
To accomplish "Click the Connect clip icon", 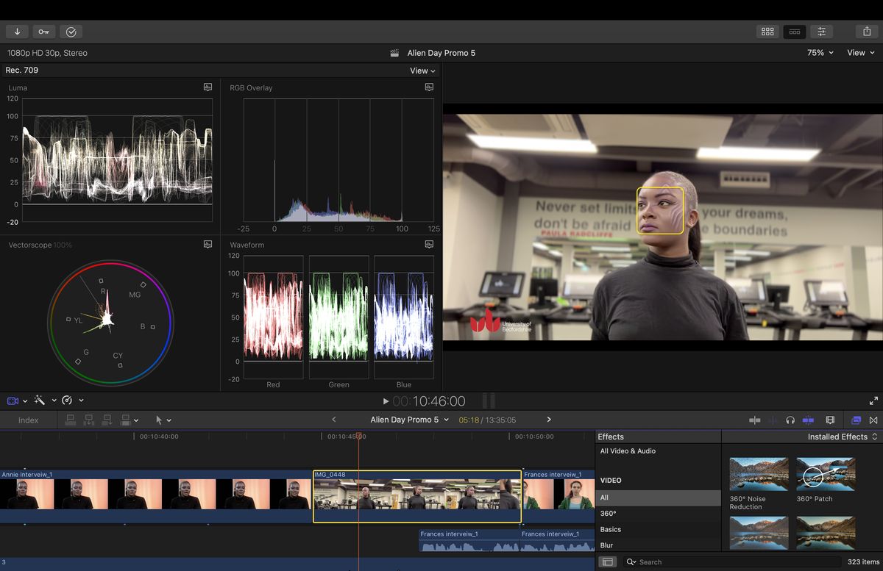I will (71, 420).
